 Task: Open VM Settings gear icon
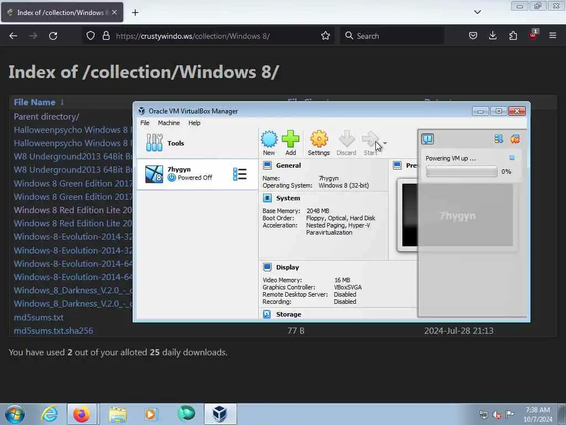[x=319, y=143]
